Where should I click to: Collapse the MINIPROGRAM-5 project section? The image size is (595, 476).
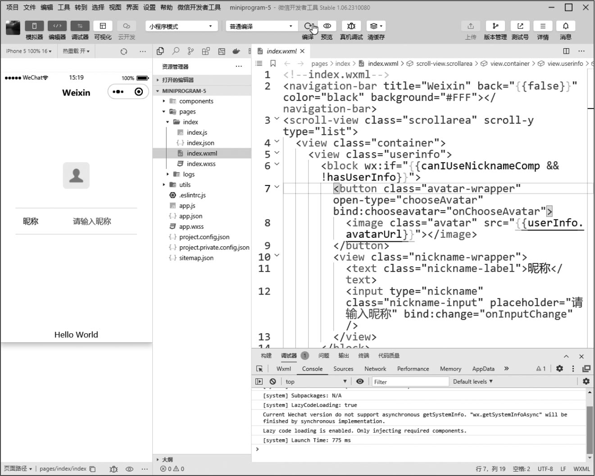202,91
